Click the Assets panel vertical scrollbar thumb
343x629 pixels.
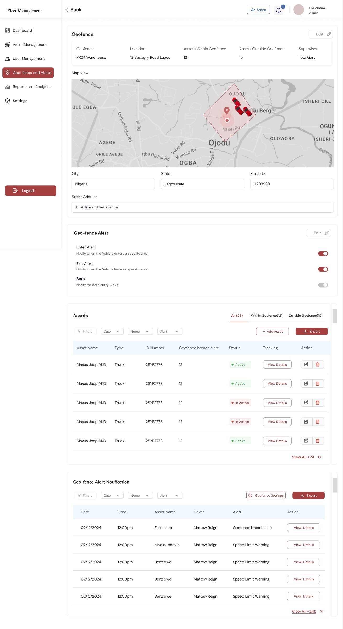335,316
